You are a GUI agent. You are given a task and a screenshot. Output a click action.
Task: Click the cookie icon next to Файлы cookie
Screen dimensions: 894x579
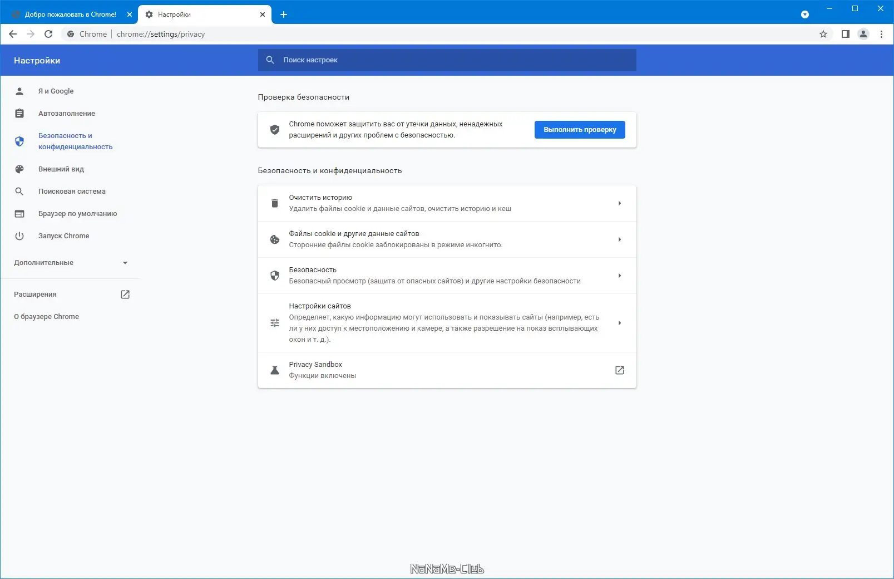click(x=275, y=239)
